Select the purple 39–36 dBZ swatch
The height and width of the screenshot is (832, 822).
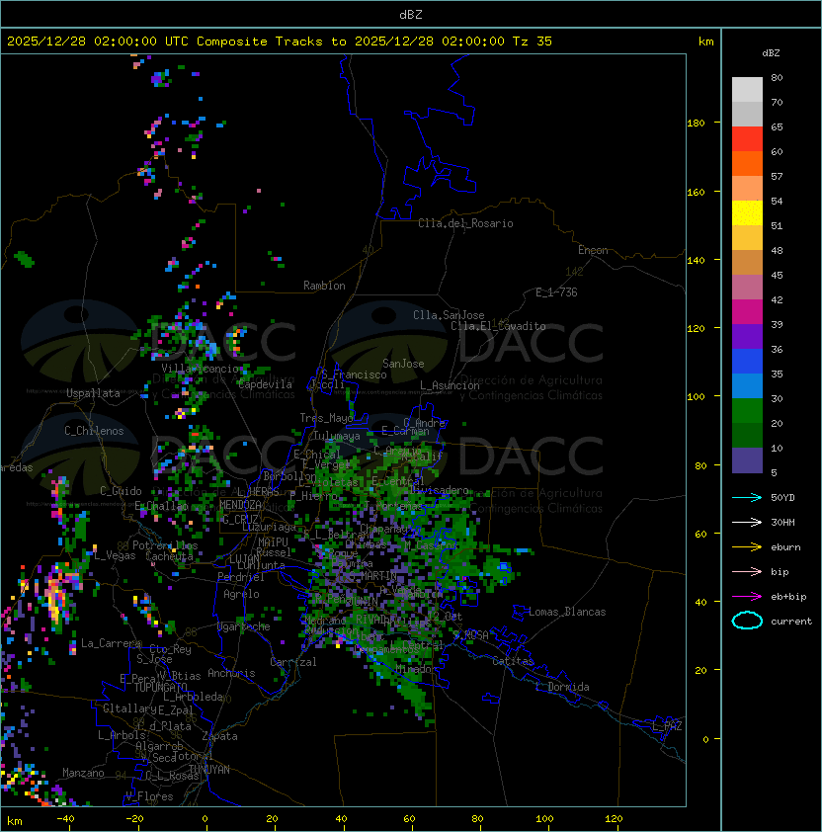(x=747, y=336)
